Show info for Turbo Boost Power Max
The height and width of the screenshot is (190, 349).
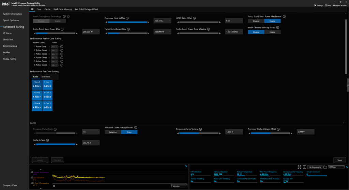[128, 29]
